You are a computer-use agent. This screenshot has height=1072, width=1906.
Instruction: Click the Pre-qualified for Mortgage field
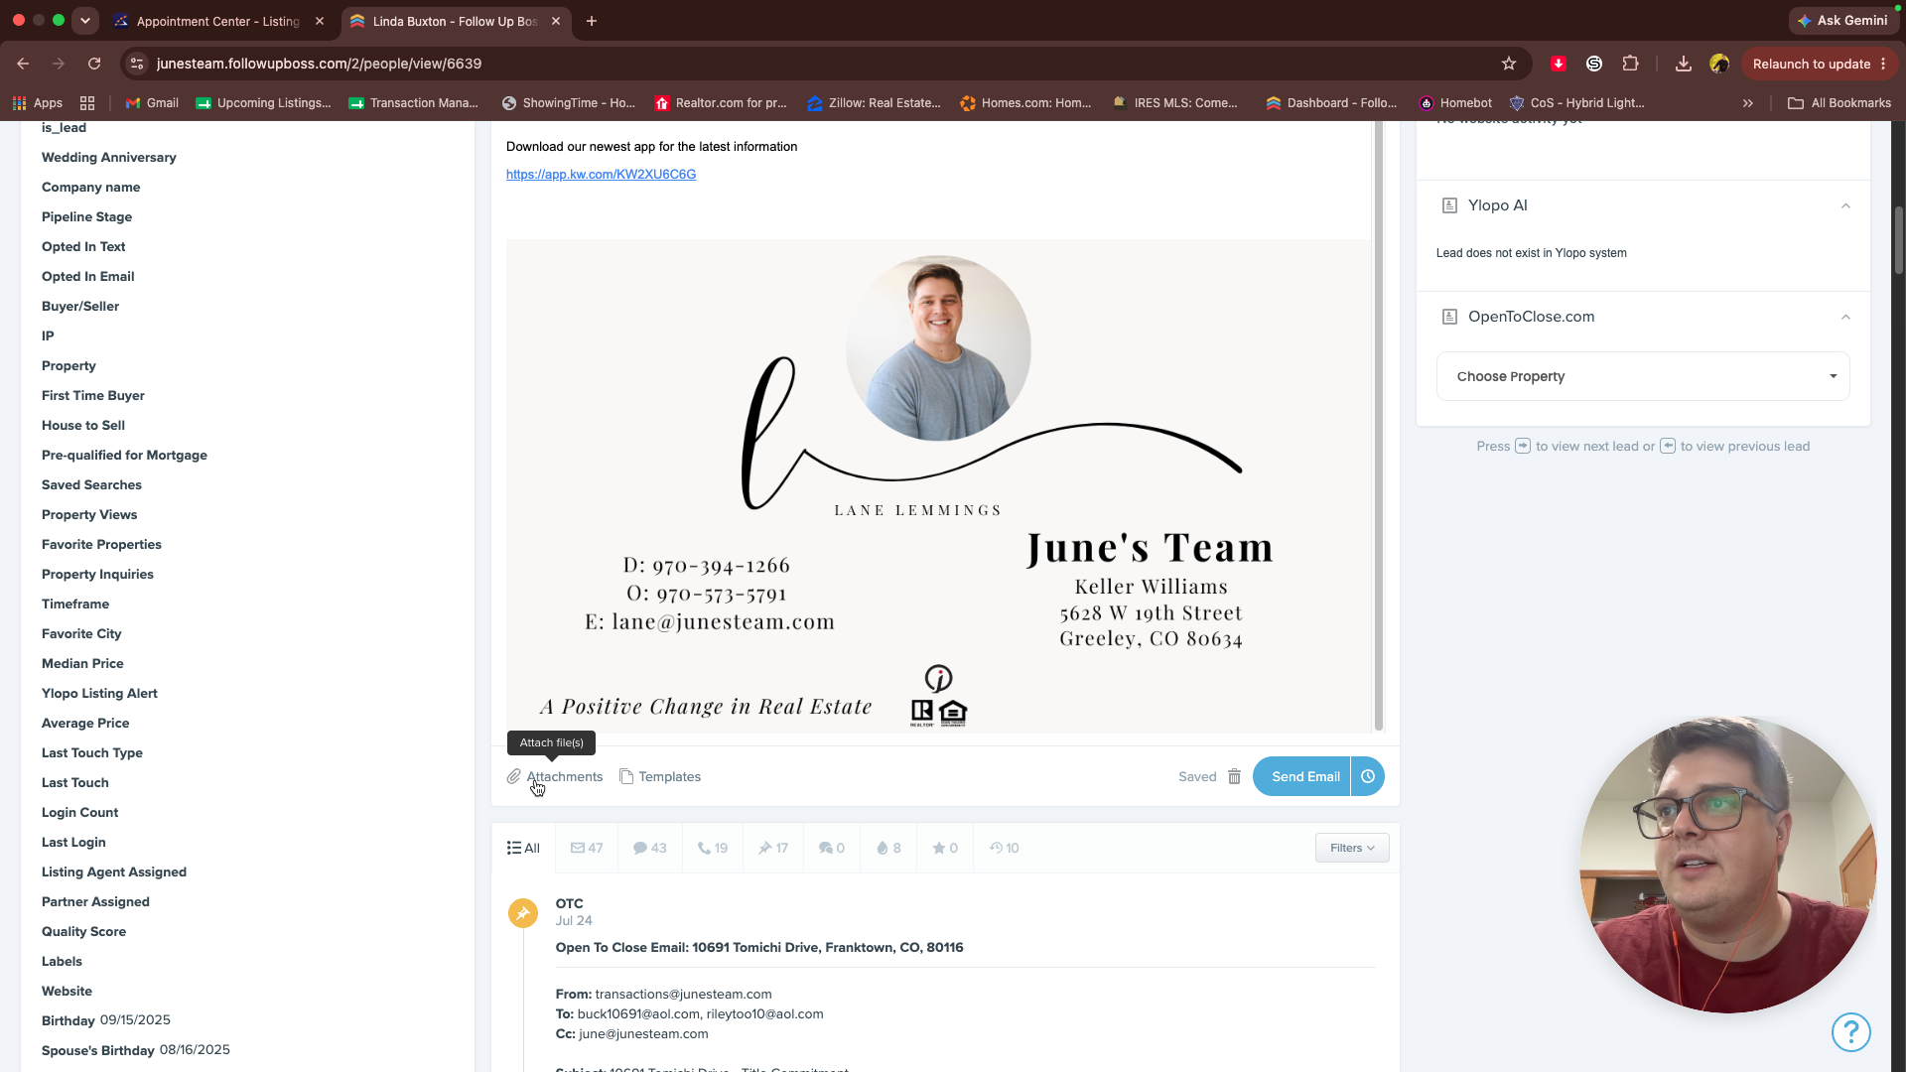click(124, 455)
